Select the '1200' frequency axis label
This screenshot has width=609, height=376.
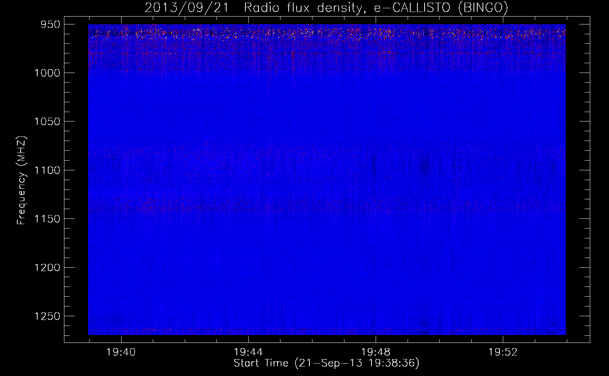47,268
